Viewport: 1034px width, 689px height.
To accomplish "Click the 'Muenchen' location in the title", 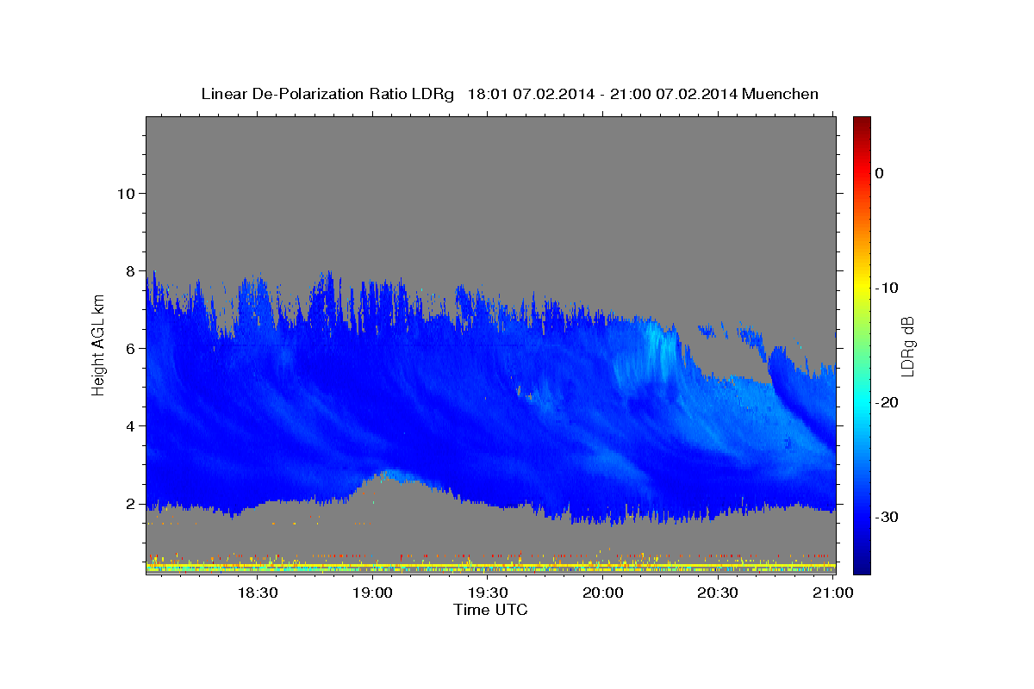I will tap(781, 94).
